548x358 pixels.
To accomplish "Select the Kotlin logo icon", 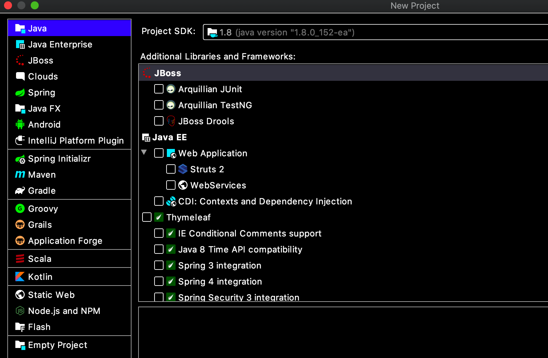I will (x=20, y=277).
